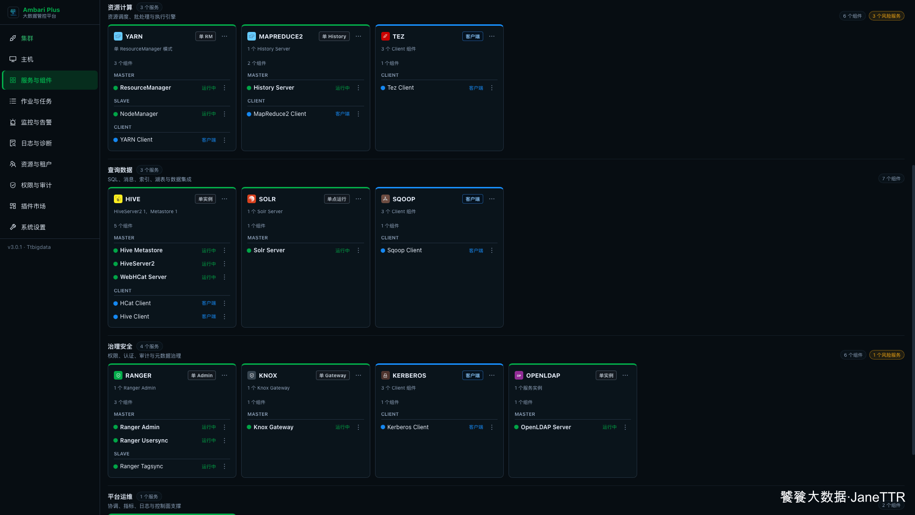Click the MAPREDUCE2 service icon
The image size is (915, 515).
point(252,36)
